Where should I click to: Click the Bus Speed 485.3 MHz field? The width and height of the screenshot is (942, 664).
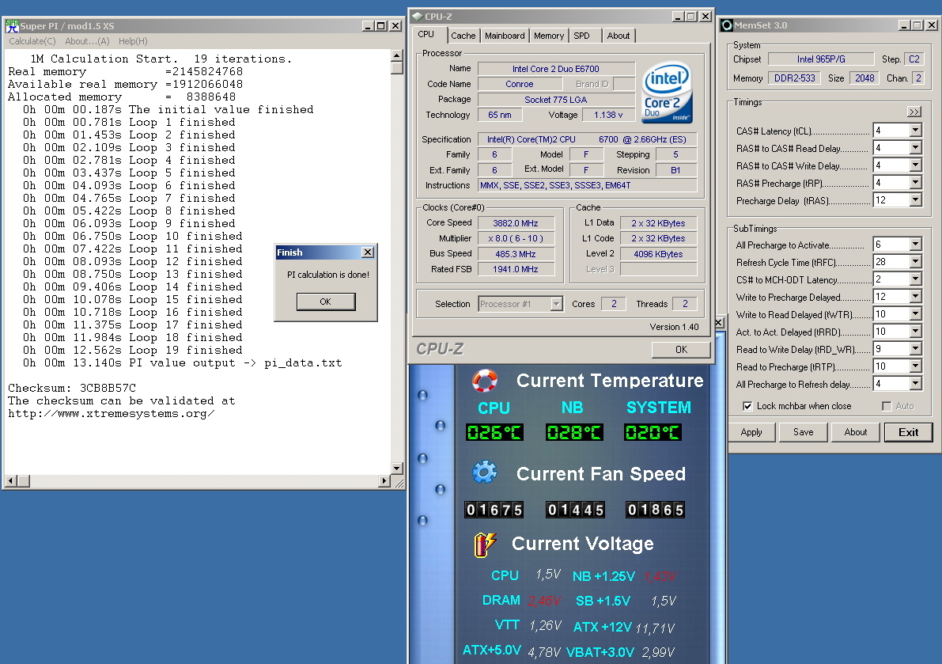(516, 254)
